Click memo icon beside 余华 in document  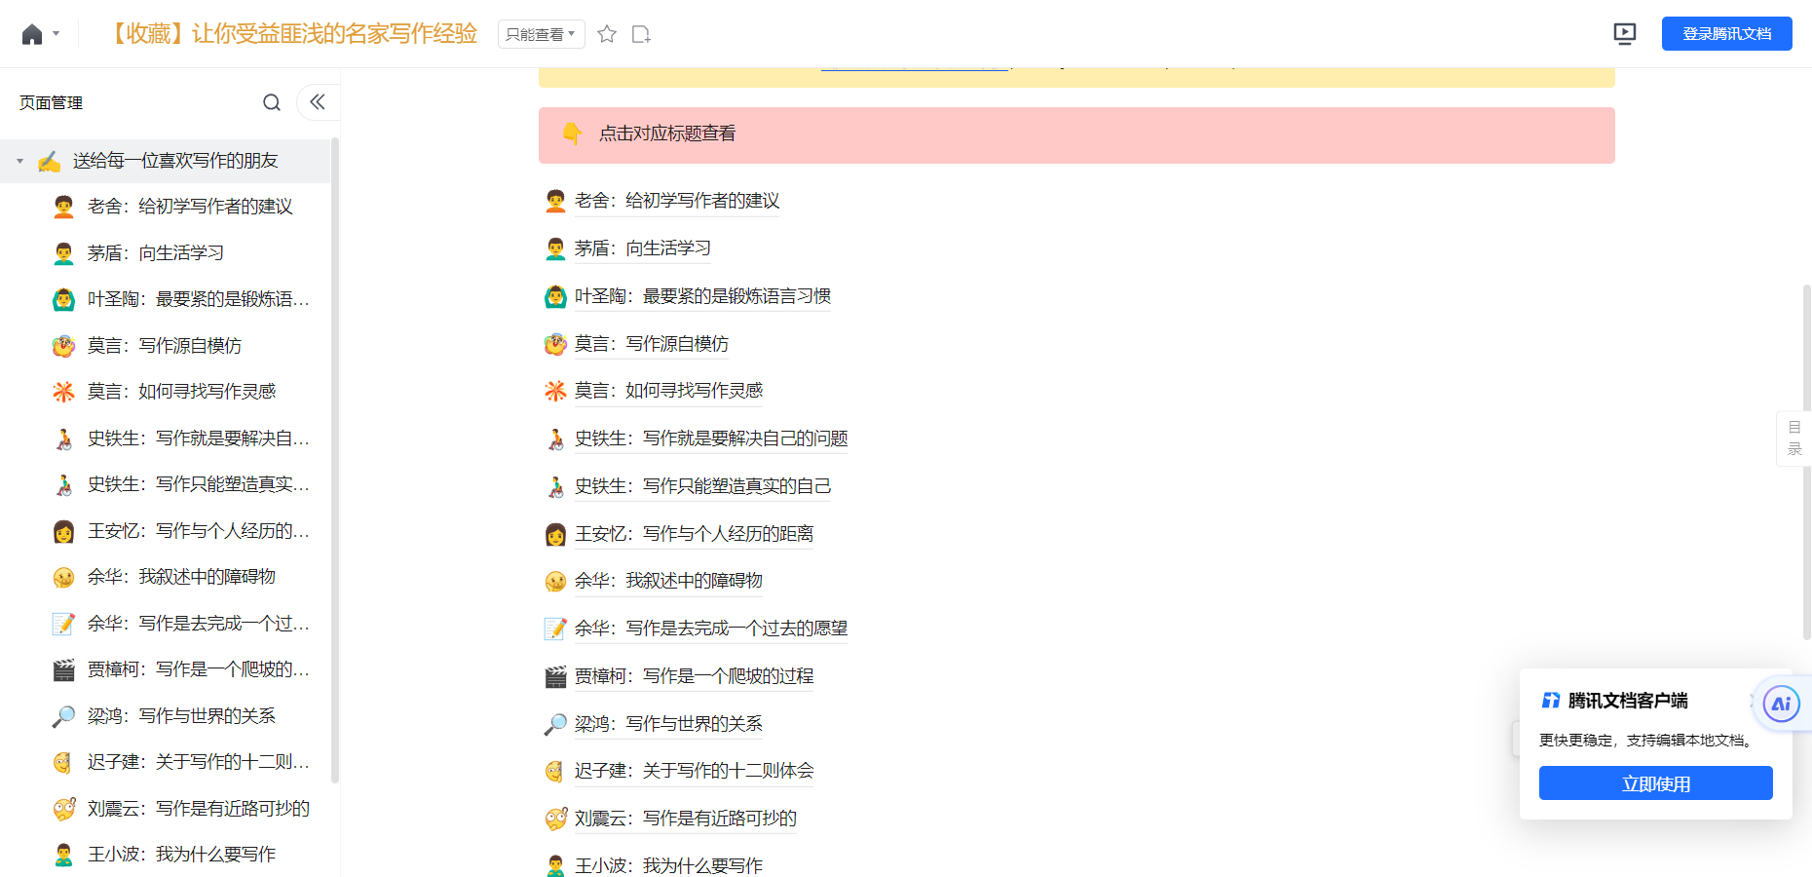(555, 629)
